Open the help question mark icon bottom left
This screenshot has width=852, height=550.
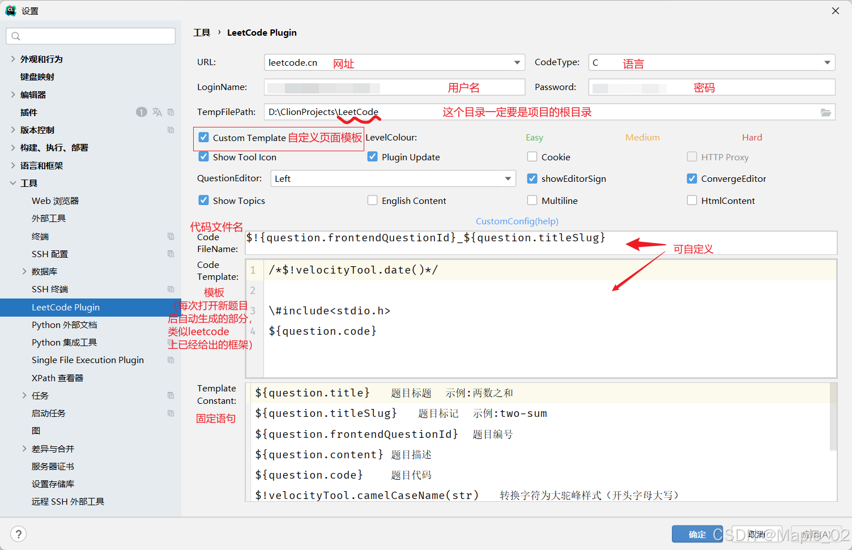18,534
